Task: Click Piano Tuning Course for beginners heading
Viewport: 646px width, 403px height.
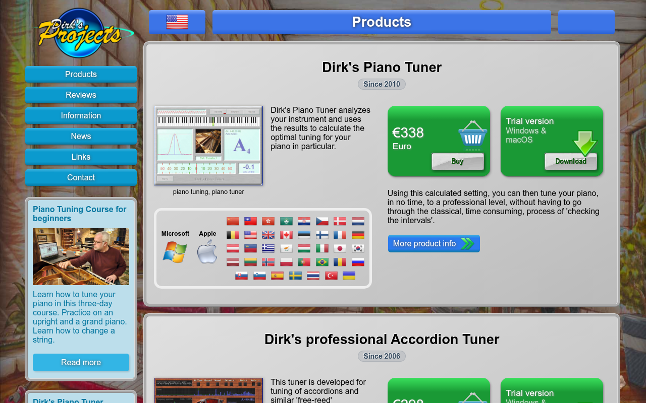Action: click(x=80, y=214)
